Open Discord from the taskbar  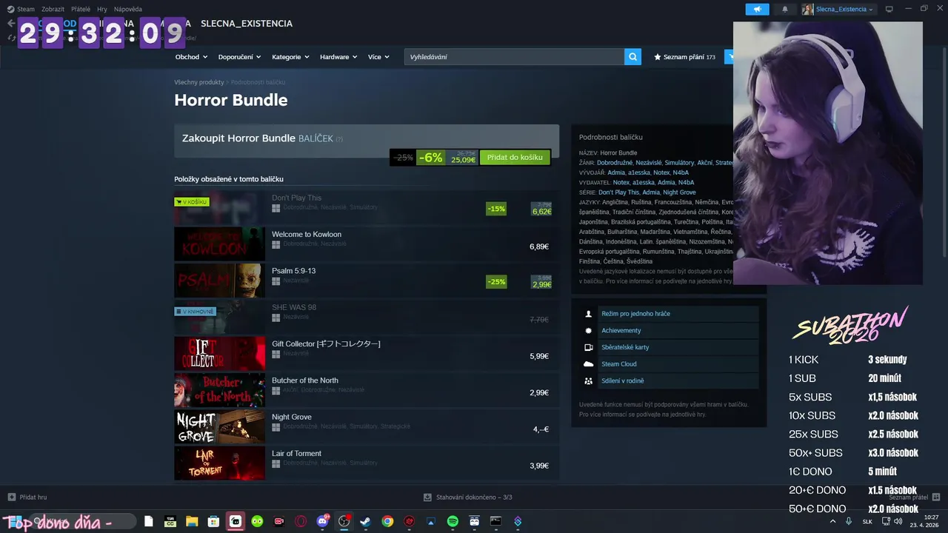(322, 521)
